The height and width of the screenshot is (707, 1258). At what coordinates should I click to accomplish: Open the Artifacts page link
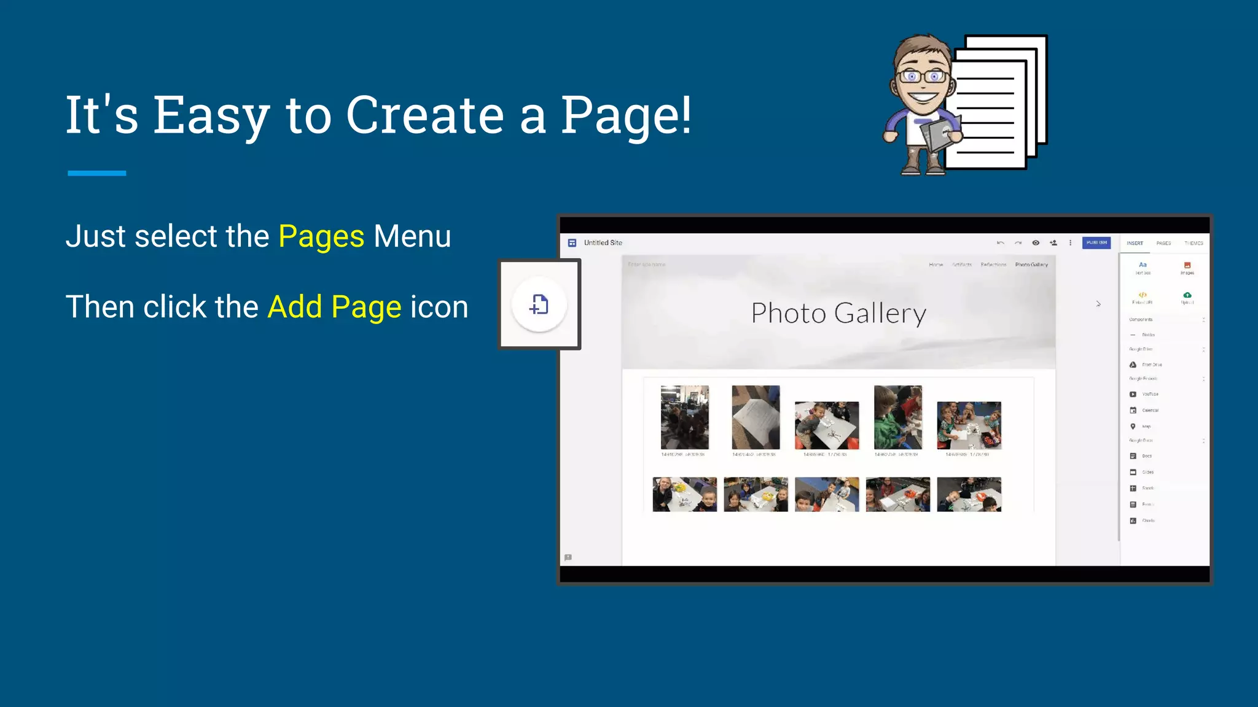(962, 265)
